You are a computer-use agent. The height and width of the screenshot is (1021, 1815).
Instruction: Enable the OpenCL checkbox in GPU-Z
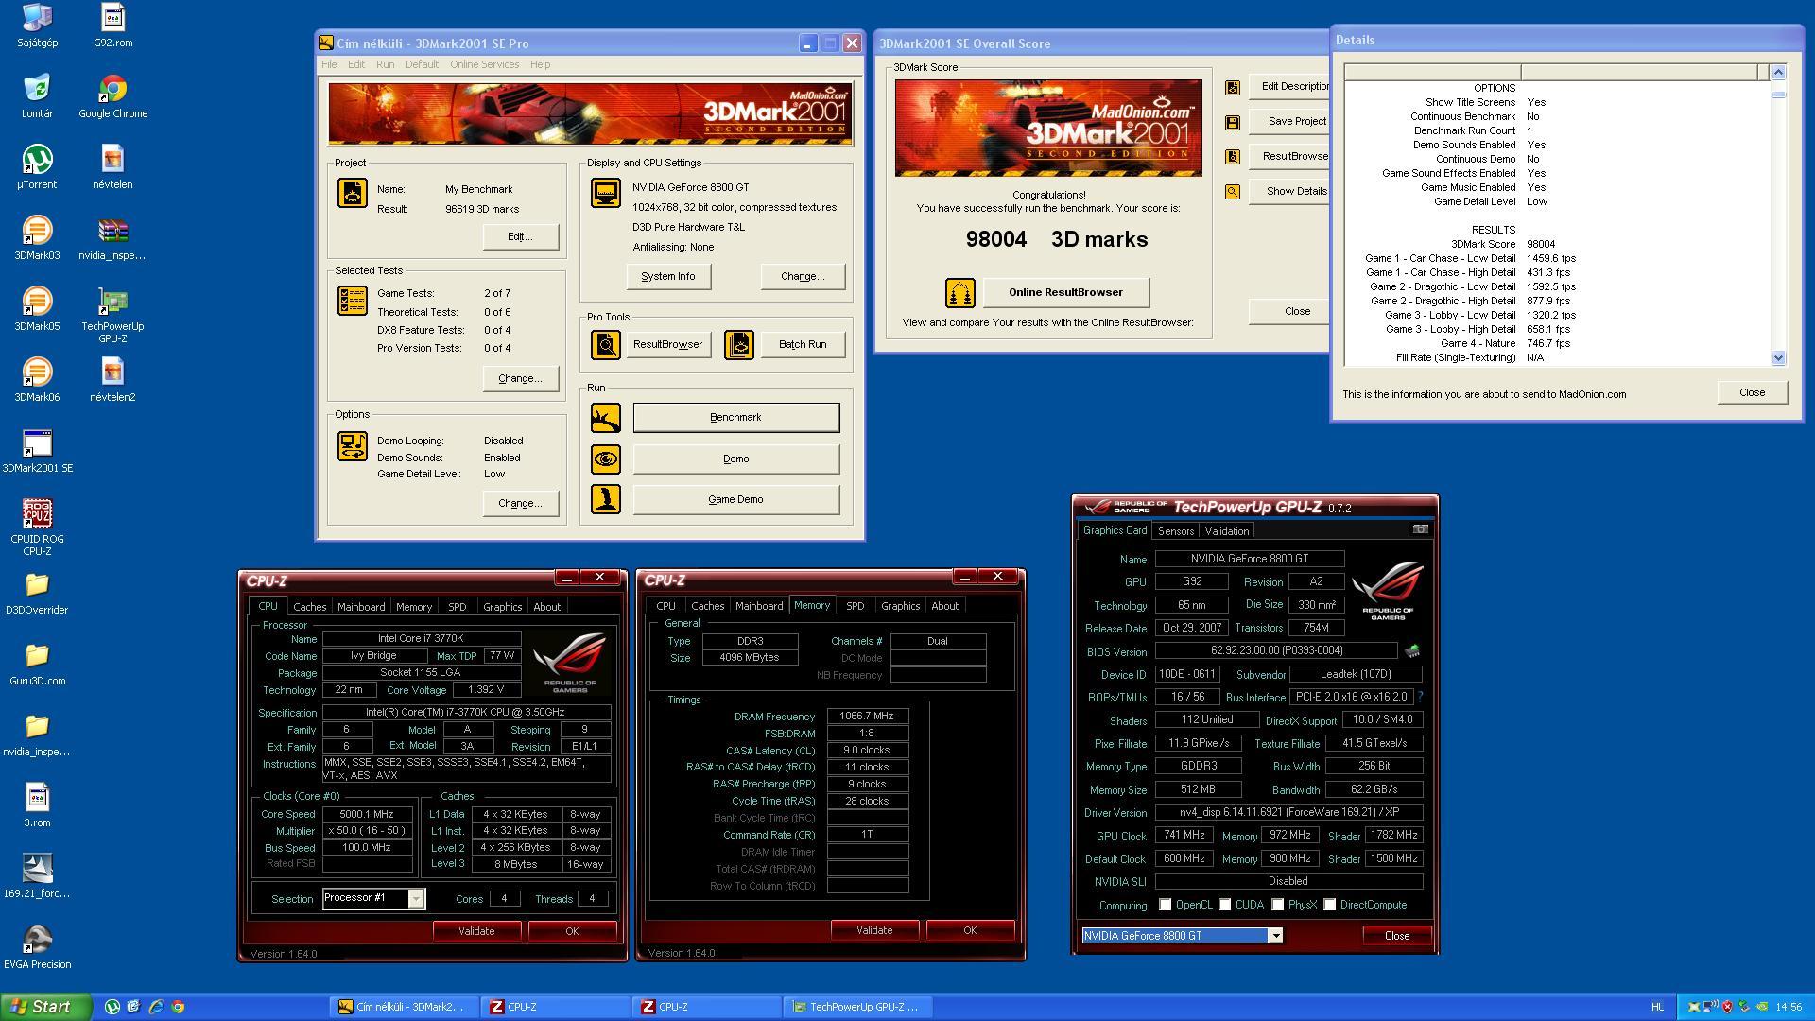pyautogui.click(x=1166, y=906)
